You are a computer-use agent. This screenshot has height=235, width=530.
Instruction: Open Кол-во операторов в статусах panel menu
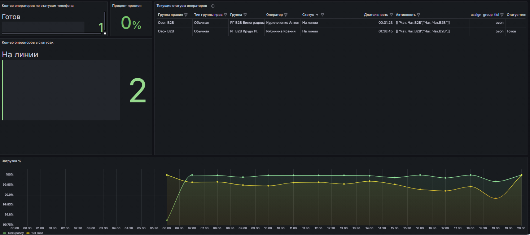(27, 42)
